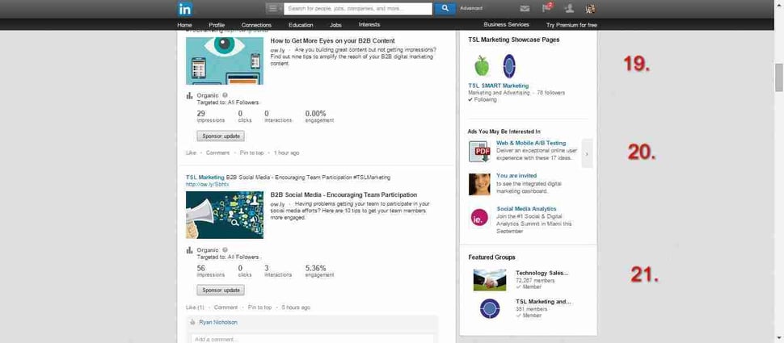Click the LinkedIn logo
Image resolution: width=784 pixels, height=343 pixels.
point(184,9)
